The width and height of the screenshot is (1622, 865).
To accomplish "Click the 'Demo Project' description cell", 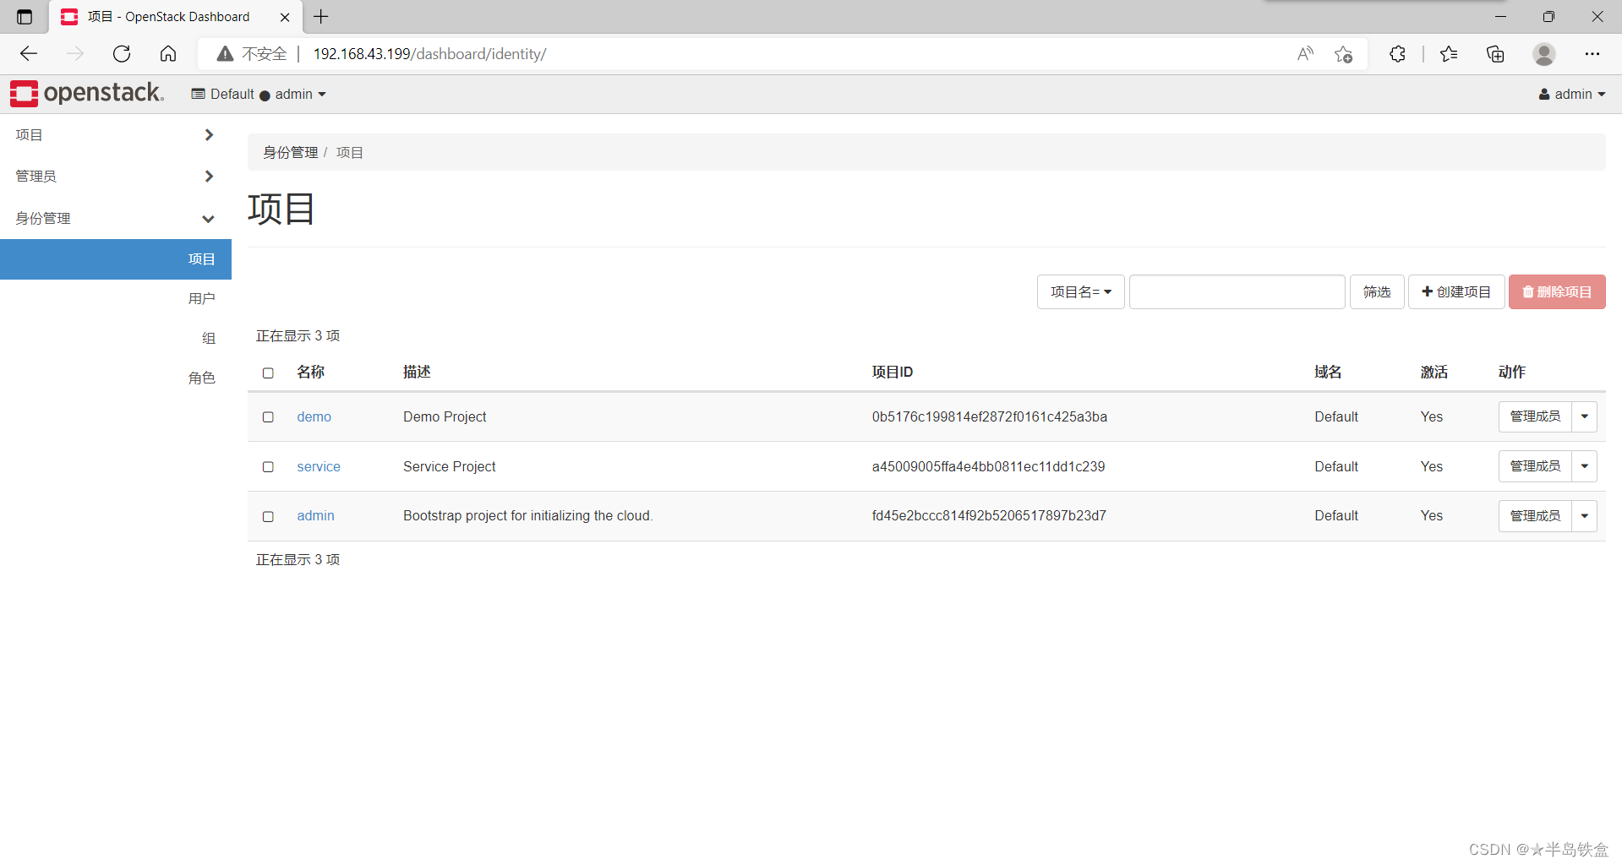I will click(445, 417).
